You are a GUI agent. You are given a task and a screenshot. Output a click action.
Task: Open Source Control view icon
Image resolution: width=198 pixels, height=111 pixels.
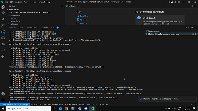[3, 19]
